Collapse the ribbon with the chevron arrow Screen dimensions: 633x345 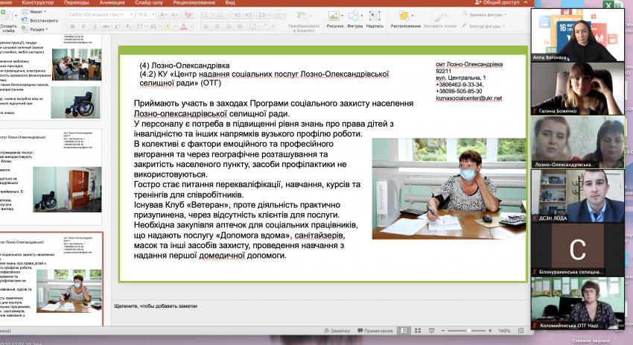coord(526,2)
